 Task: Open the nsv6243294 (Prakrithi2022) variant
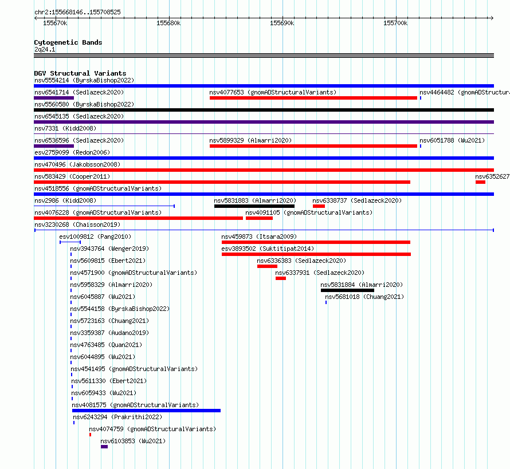[117, 417]
